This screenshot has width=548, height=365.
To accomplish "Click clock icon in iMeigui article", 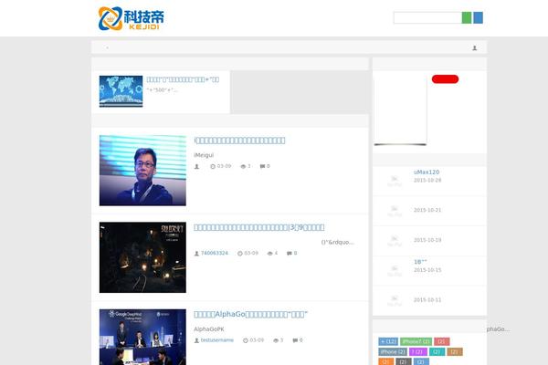I will tap(213, 166).
